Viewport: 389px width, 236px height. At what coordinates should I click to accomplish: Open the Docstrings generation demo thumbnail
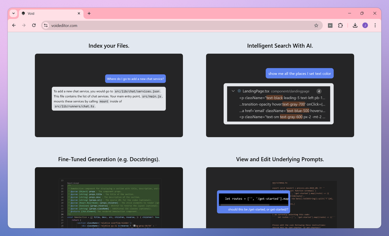(x=109, y=198)
